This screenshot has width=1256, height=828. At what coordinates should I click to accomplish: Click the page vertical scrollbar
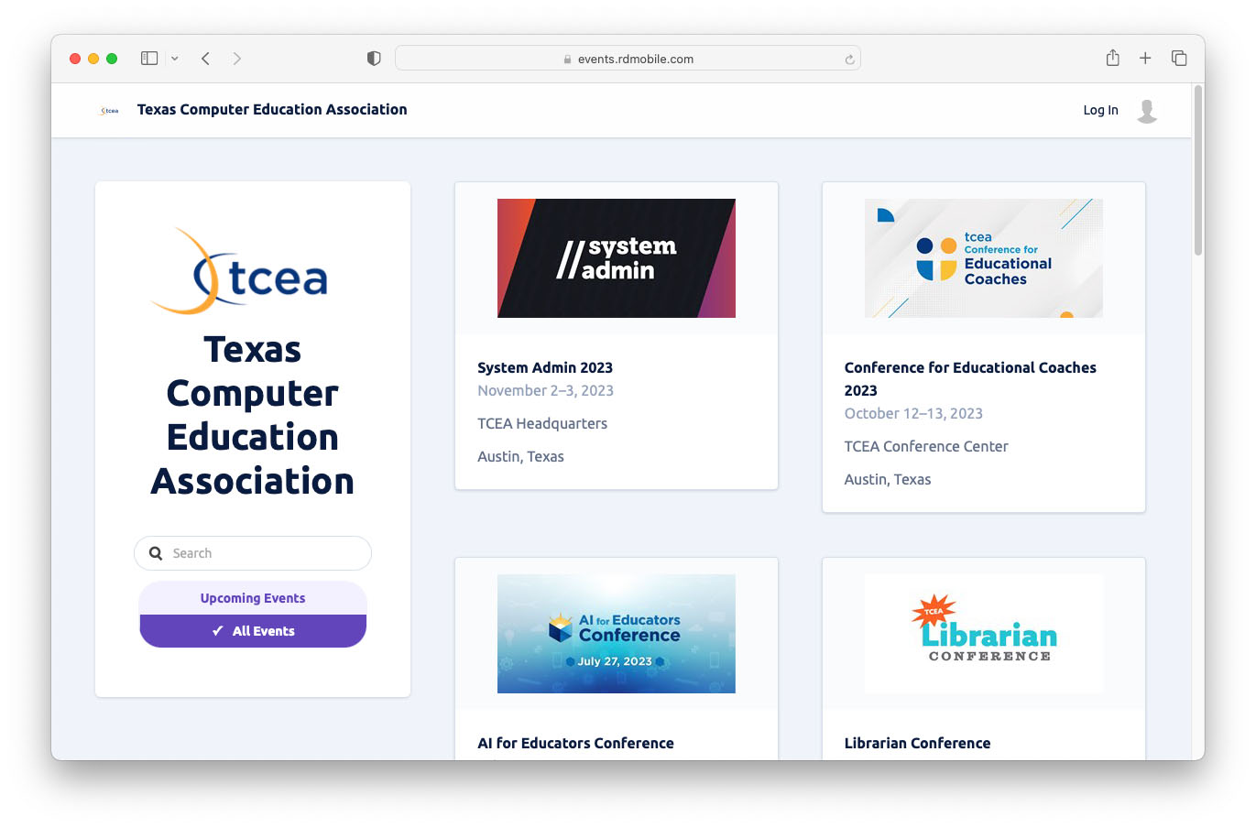1197,170
